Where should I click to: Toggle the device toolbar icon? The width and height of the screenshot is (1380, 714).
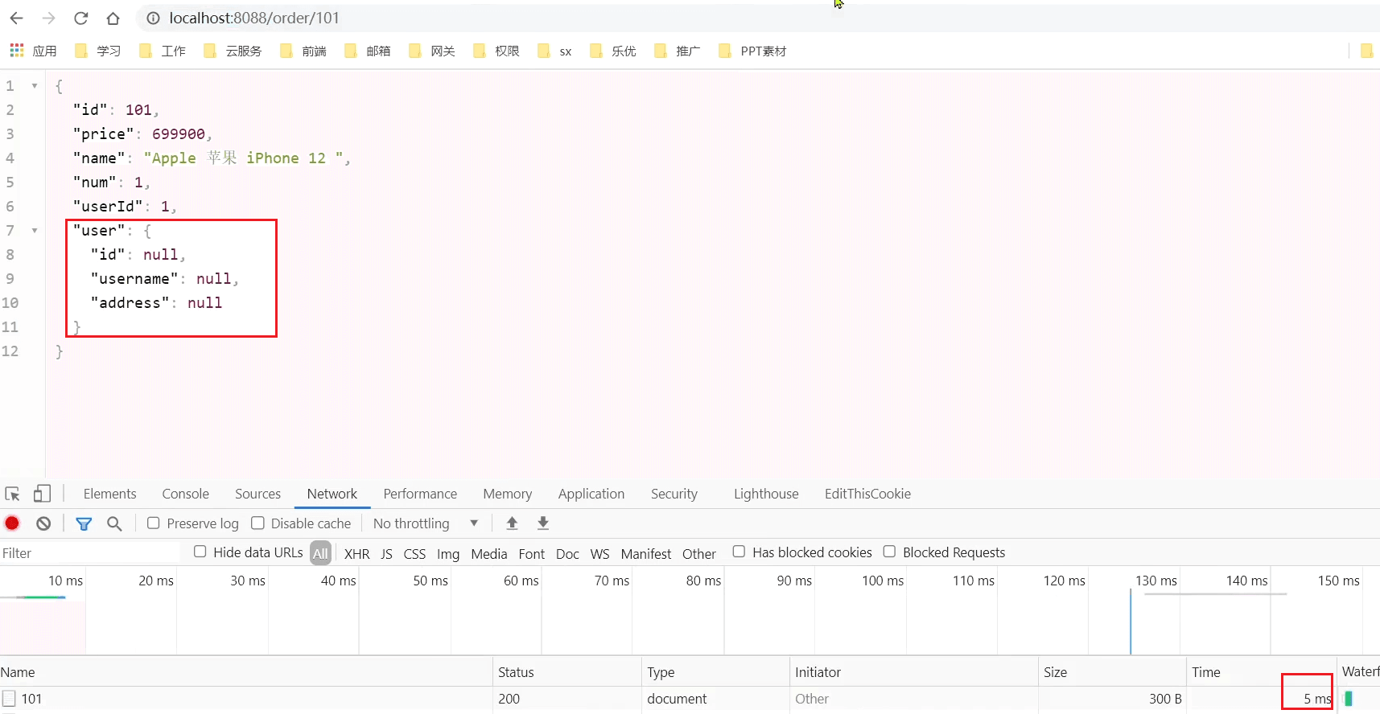42,494
